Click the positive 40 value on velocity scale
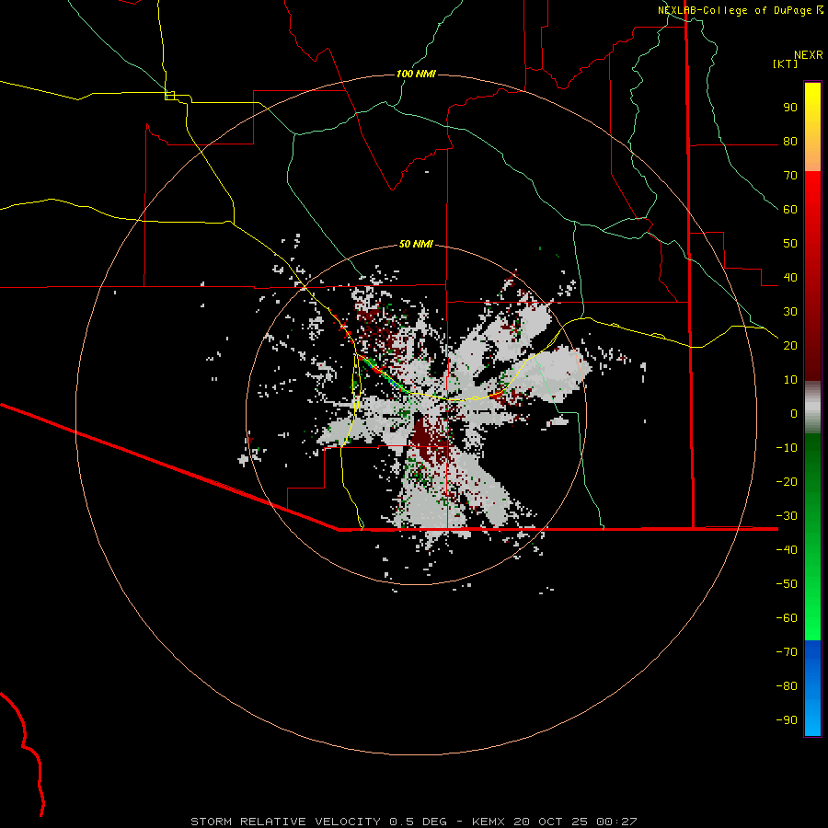 click(790, 277)
